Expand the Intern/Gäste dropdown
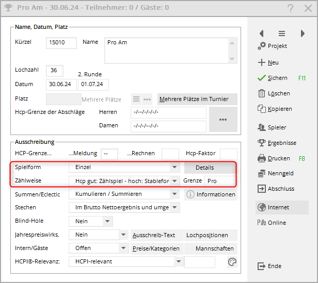The width and height of the screenshot is (318, 283). (123, 248)
